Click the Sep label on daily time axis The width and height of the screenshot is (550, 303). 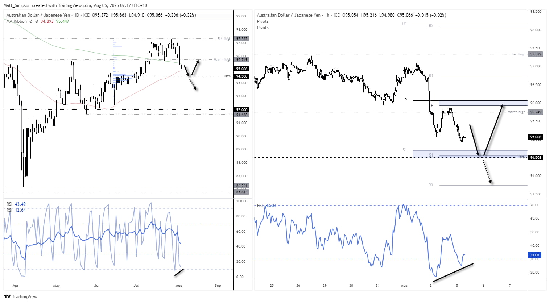point(218,286)
